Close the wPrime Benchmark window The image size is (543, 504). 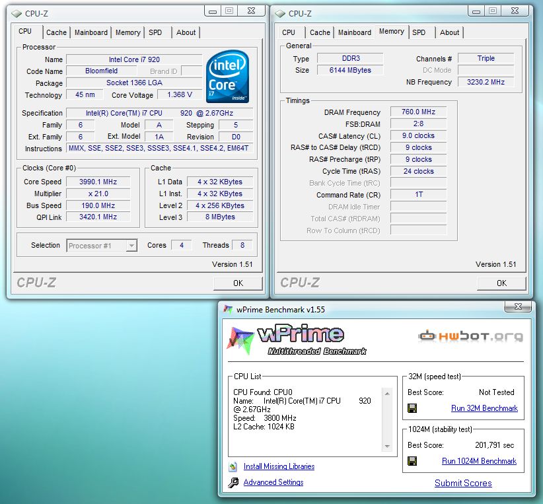pos(518,306)
